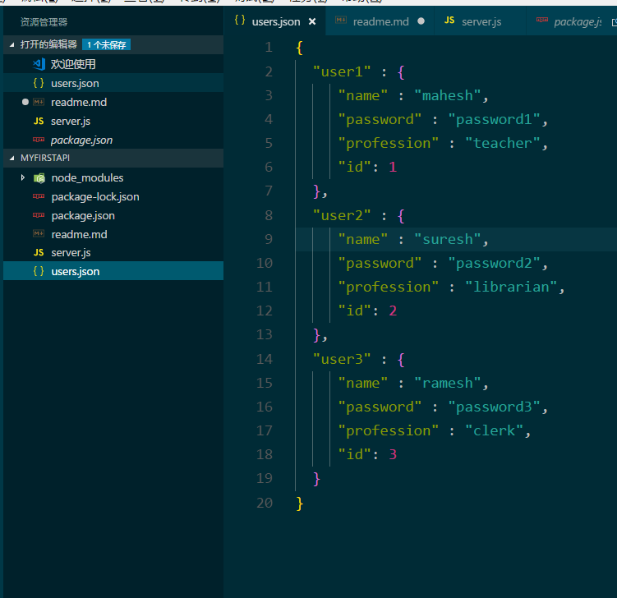This screenshot has height=598, width=617.
Task: Click the "user1" key in editor
Action: (342, 72)
